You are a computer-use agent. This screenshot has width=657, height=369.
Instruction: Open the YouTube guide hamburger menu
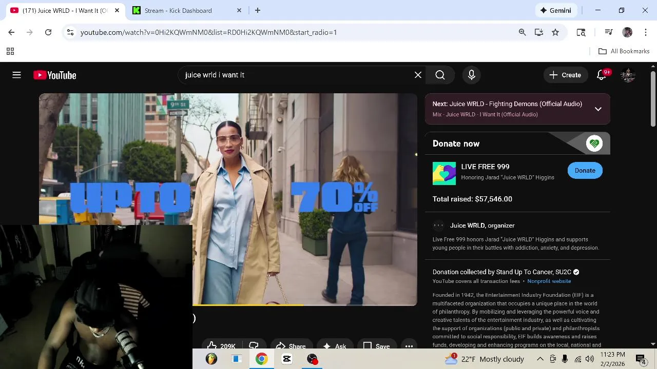pos(16,75)
